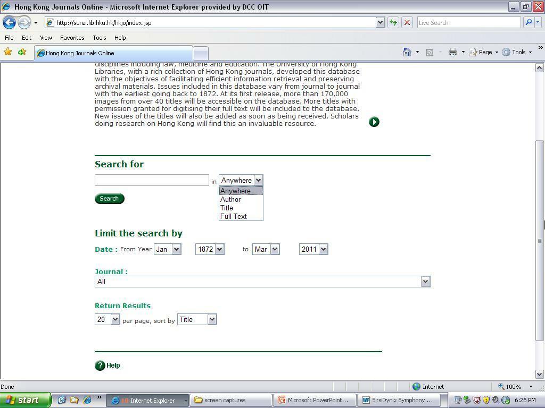Click the RSS feeds icon
Image resolution: width=545 pixels, height=408 pixels.
430,52
